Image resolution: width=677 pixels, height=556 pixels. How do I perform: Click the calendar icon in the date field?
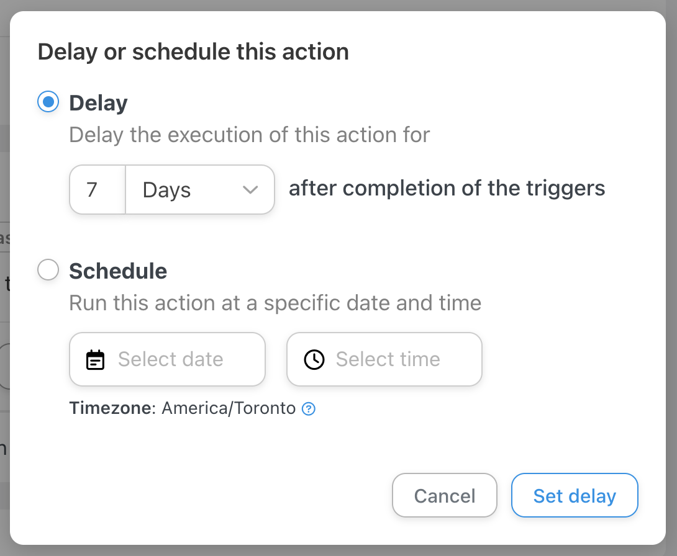click(95, 360)
